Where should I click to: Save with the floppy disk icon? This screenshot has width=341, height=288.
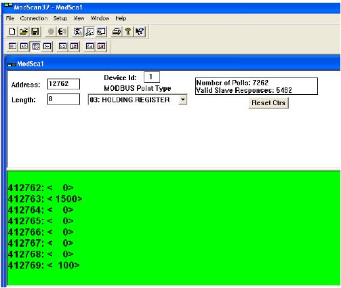coord(35,32)
